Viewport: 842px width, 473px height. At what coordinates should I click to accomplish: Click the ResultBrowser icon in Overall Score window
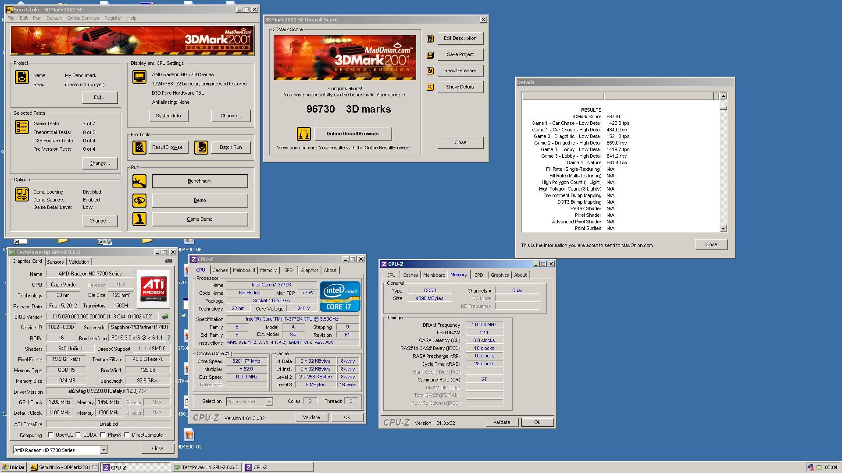click(x=430, y=71)
